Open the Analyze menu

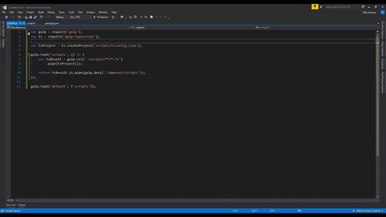coord(90,12)
